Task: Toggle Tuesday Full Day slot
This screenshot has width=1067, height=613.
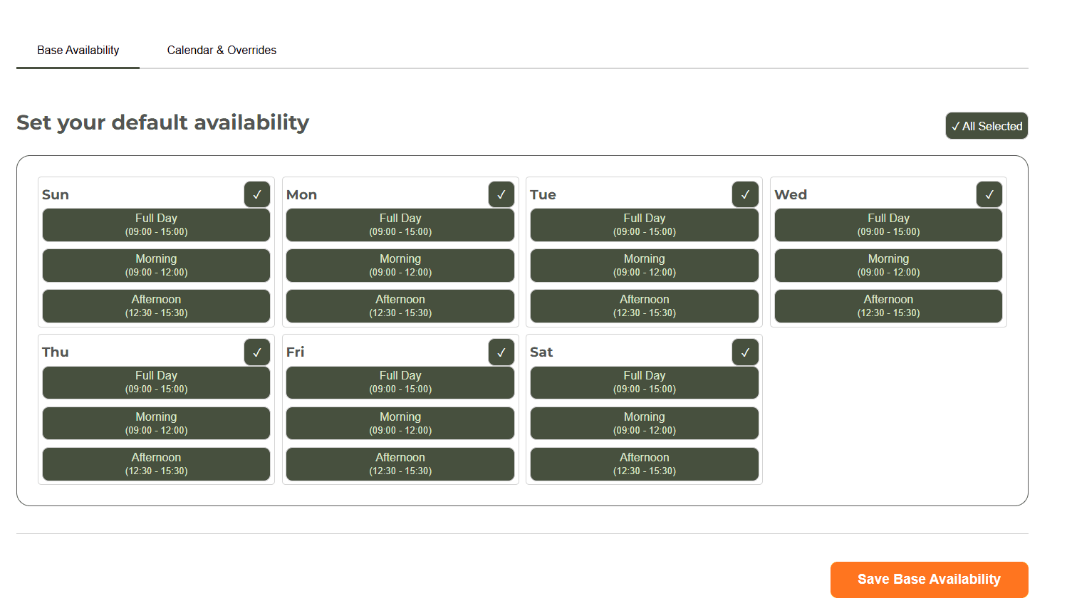Action: 645,225
